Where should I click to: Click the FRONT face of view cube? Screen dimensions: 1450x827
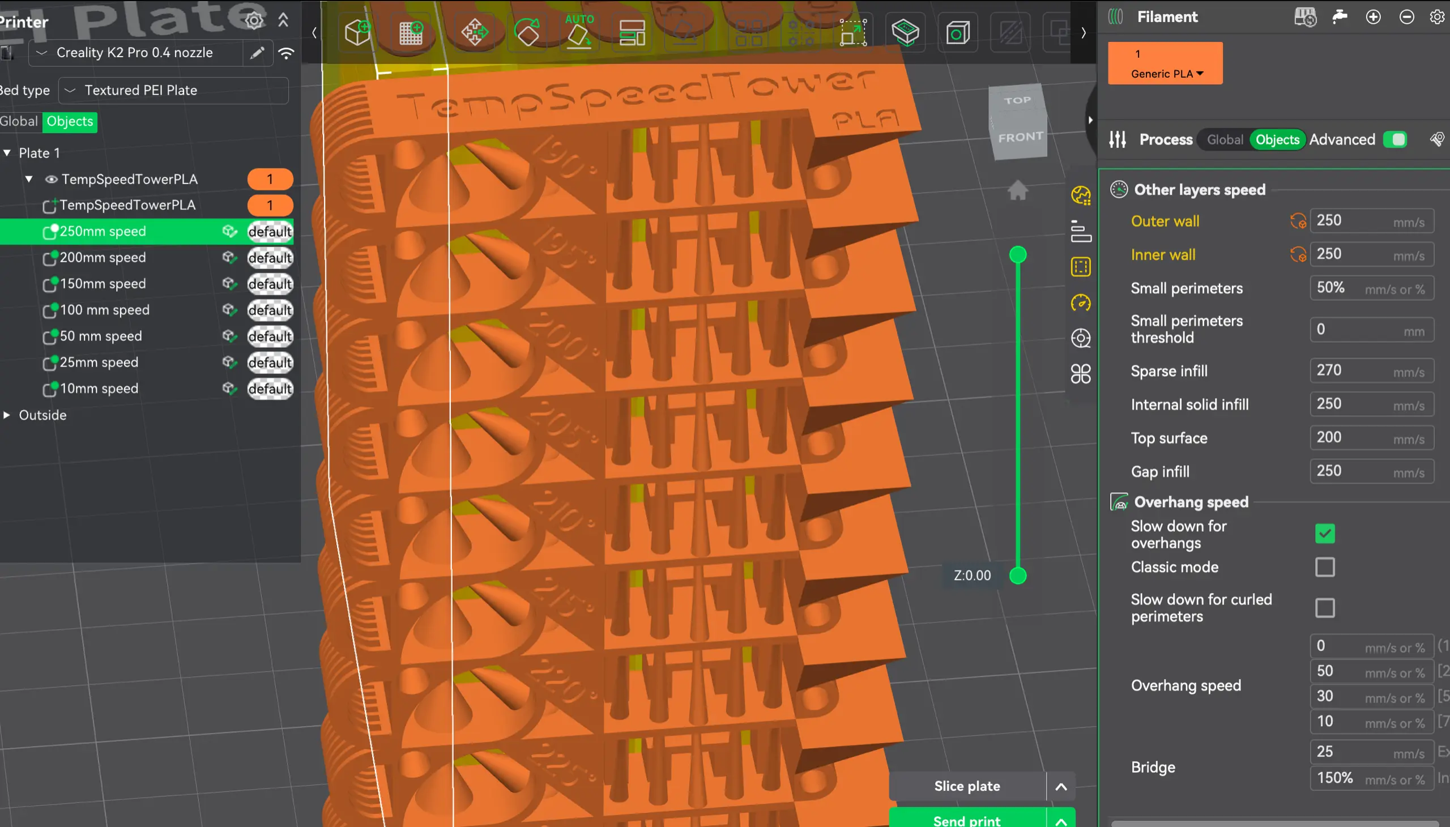tap(1021, 138)
